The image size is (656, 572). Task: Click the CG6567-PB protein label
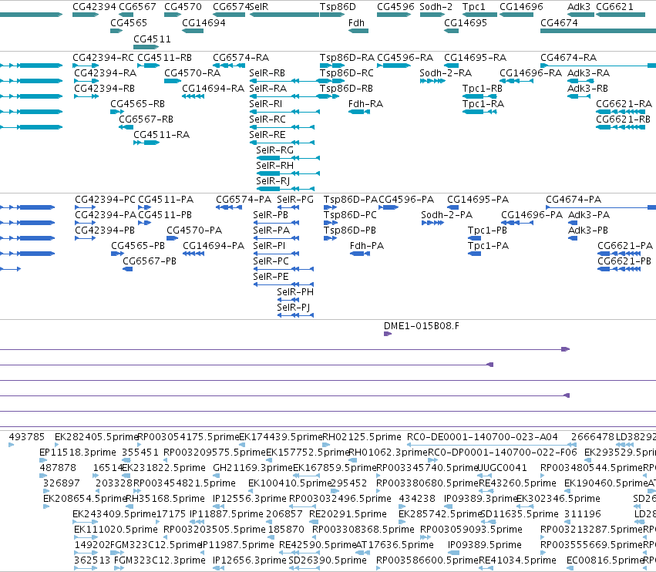click(150, 261)
